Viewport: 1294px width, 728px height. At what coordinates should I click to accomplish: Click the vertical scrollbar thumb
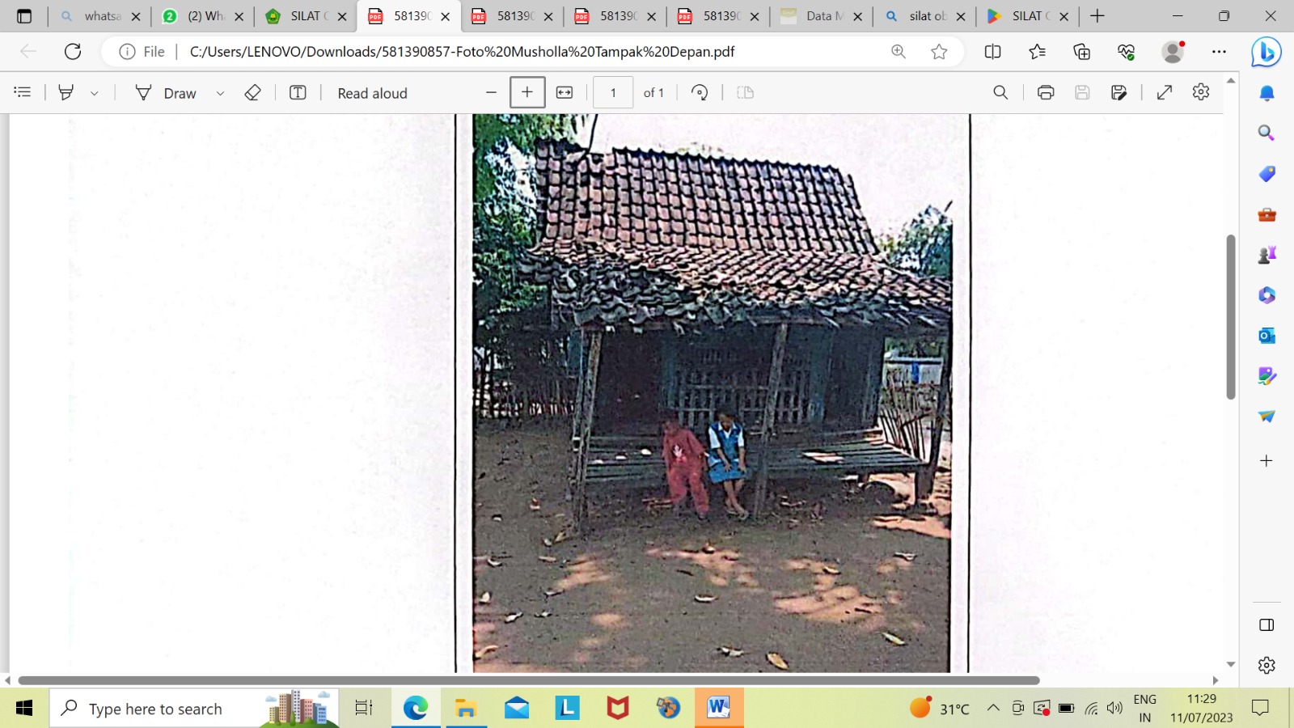1231,317
